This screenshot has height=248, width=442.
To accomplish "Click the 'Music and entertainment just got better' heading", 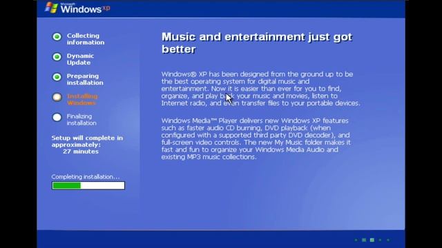I will pyautogui.click(x=257, y=43).
